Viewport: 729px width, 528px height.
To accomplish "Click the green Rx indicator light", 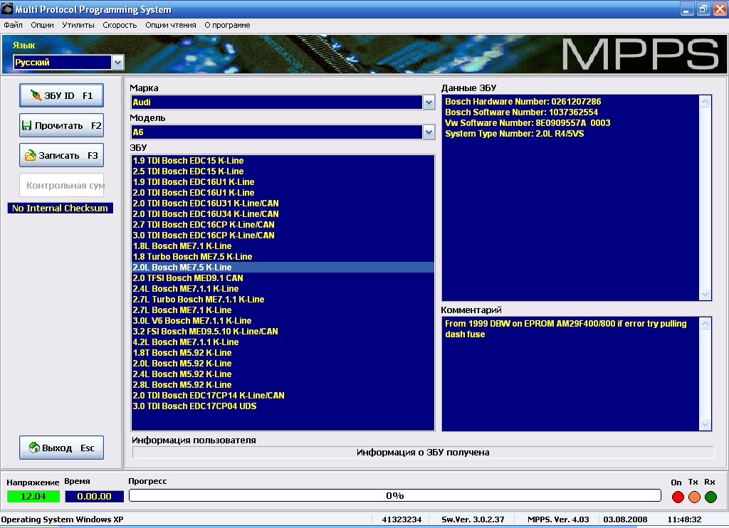I will point(710,497).
